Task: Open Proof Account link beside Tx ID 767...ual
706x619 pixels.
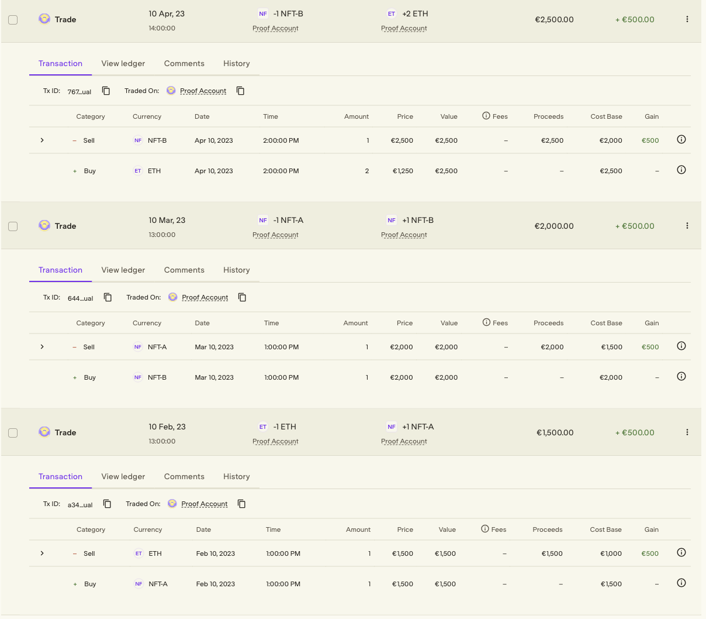Action: tap(203, 91)
